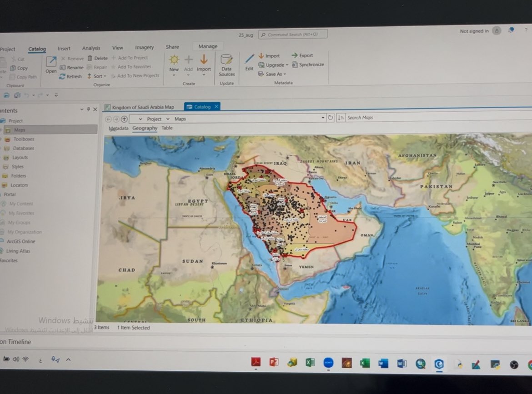The height and width of the screenshot is (394, 532).
Task: Close the Catalog view tab
Action: tap(216, 106)
